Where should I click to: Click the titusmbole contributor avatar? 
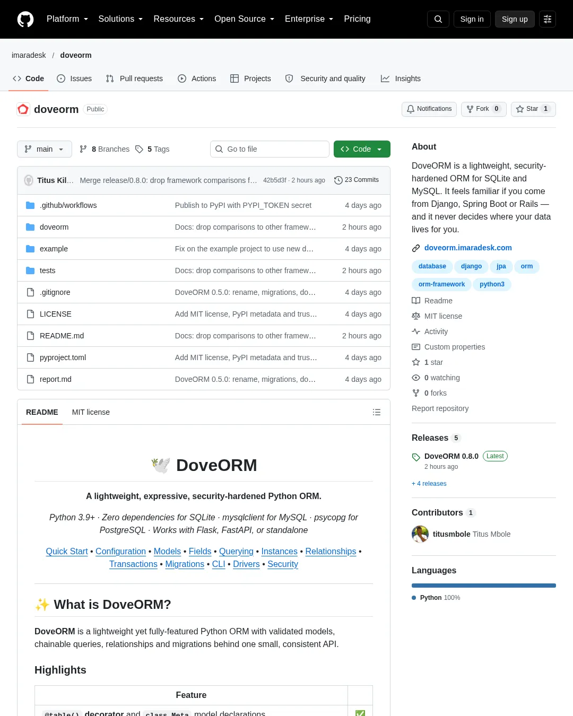pos(420,534)
